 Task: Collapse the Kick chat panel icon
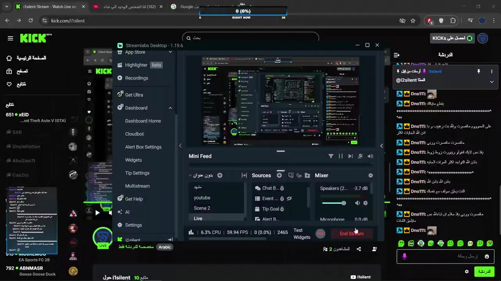tap(396, 55)
